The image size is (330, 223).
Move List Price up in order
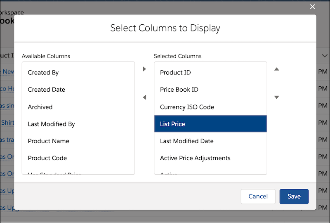[x=276, y=69]
